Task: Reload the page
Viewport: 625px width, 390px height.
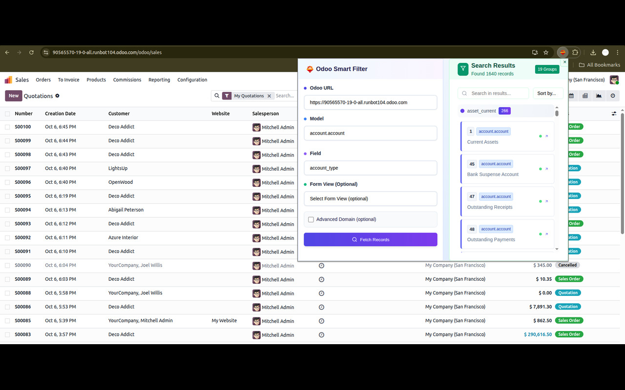Action: 31,52
